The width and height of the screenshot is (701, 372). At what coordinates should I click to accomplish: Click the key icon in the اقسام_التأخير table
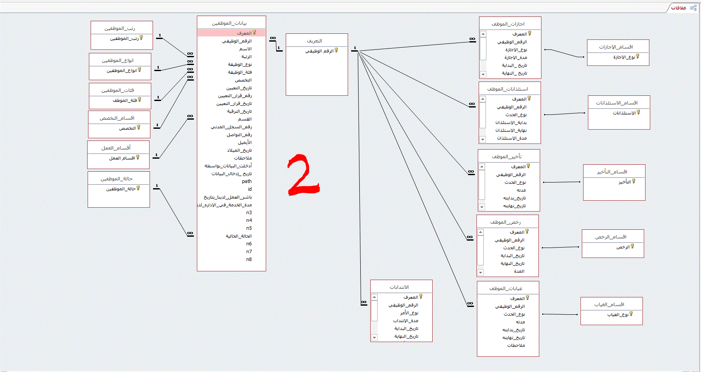point(634,182)
